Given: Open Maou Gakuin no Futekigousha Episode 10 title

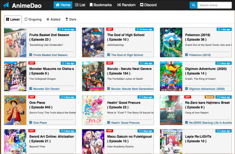Looking at the screenshot, I should [130, 139].
